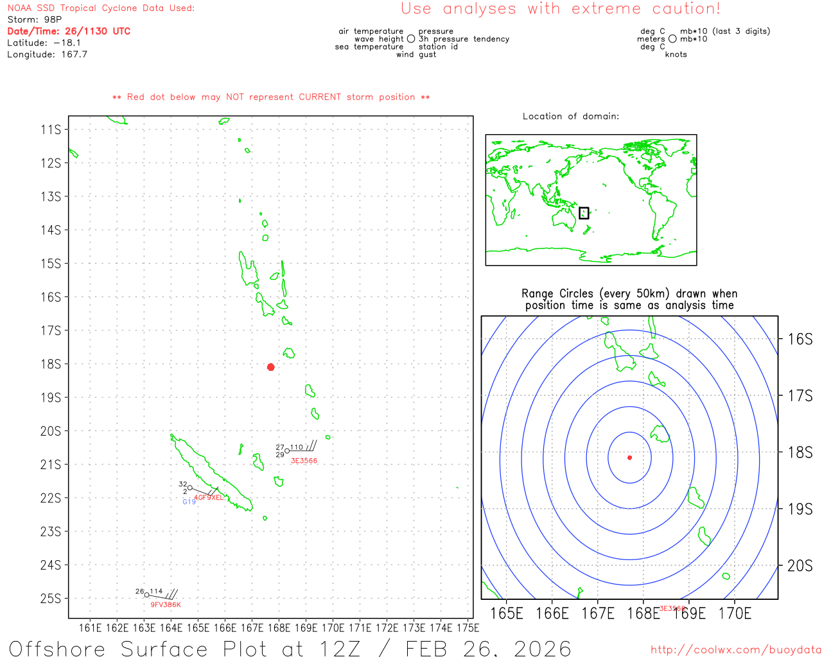Click the 'mb*10 (last 3 digits)' legend label
822x657 pixels.
coord(725,31)
